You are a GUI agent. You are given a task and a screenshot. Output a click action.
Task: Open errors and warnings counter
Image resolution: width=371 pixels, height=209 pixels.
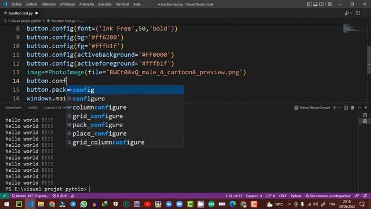pos(60,196)
